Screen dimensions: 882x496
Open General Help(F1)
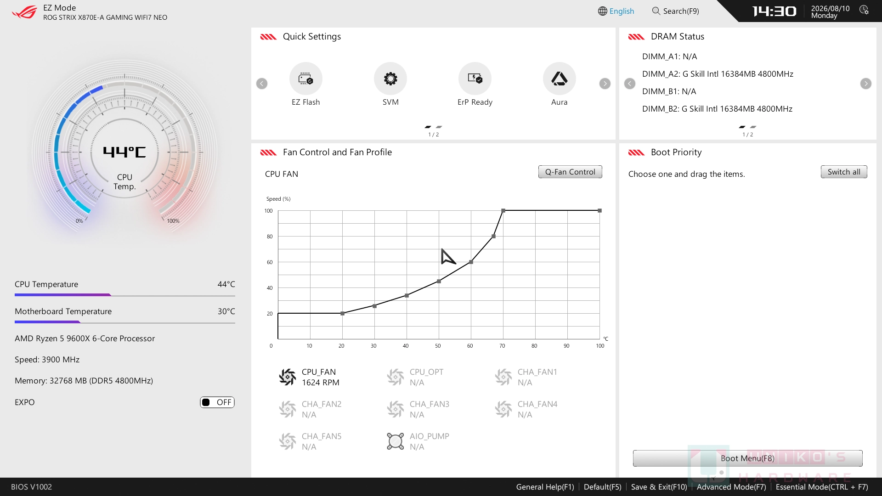[x=545, y=487]
